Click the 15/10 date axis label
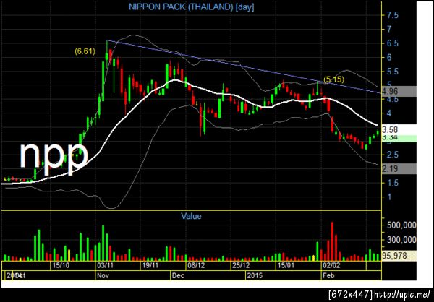Viewport: 434px width, 302px height. click(60, 266)
